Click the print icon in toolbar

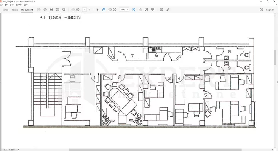point(51,10)
